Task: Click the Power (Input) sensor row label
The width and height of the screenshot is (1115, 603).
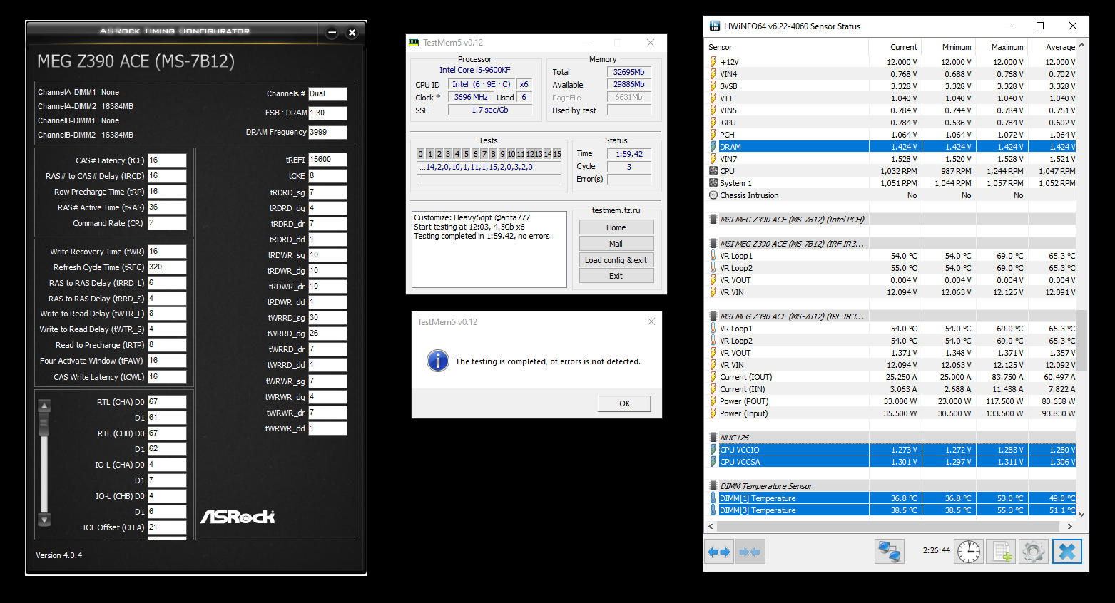Action: [744, 413]
